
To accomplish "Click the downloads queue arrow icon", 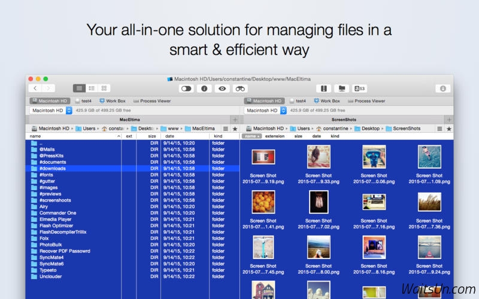I will pyautogui.click(x=443, y=89).
